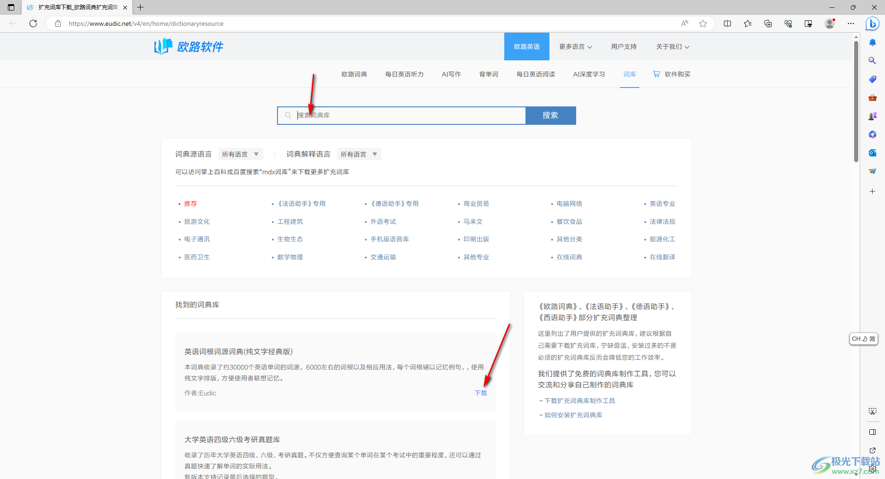Click the 搜索 button
This screenshot has width=885, height=479.
550,116
